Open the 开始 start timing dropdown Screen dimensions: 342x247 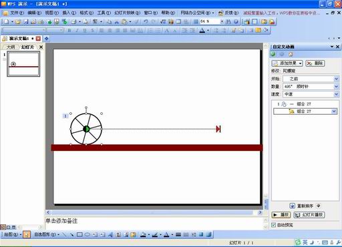click(x=336, y=79)
